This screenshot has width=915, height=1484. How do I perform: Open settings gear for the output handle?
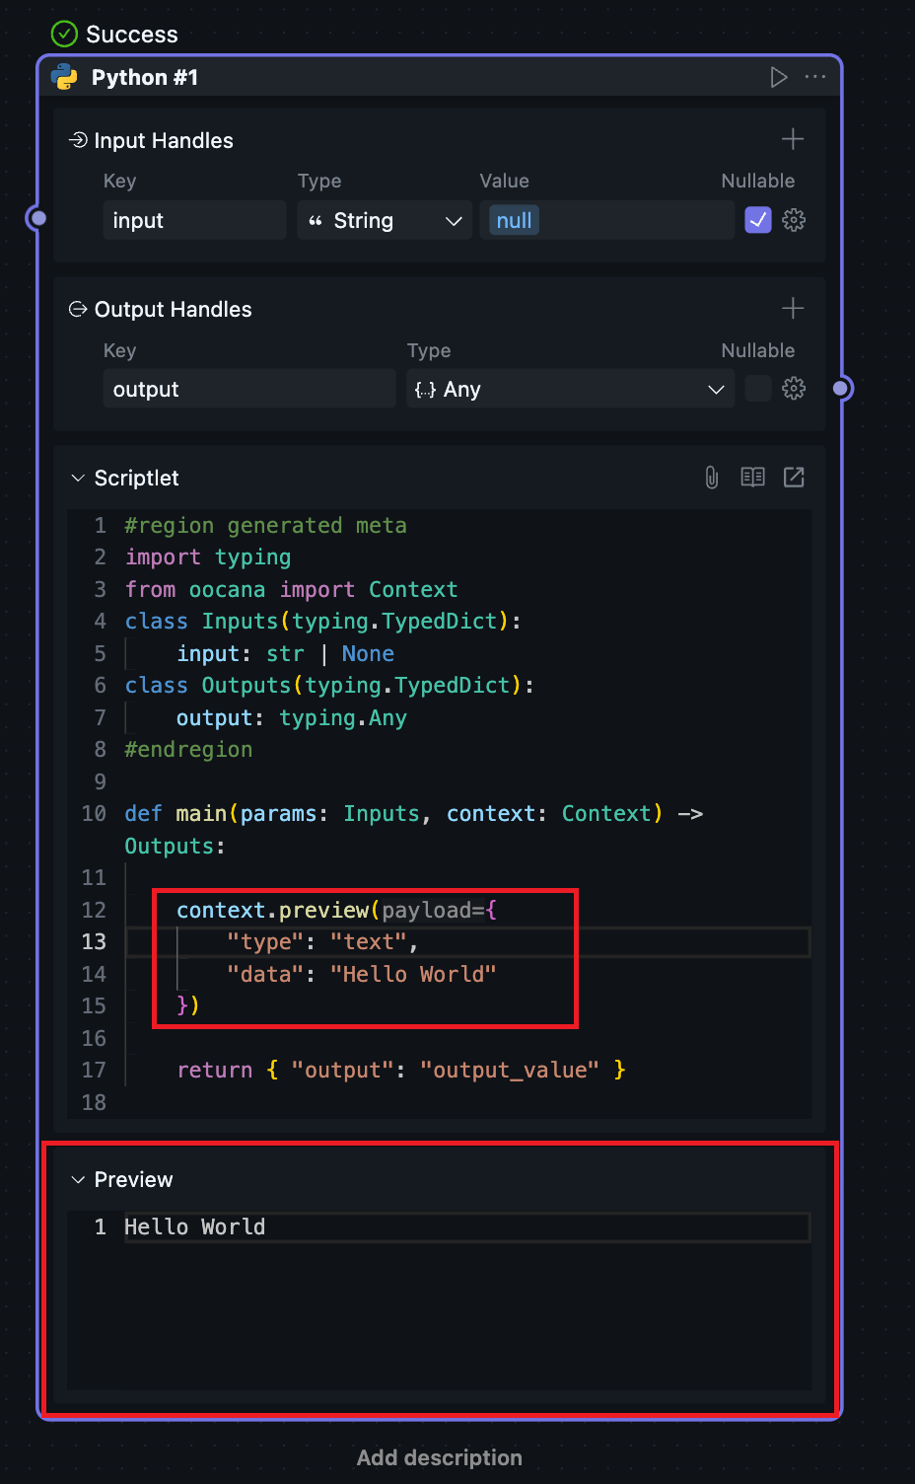(x=794, y=389)
